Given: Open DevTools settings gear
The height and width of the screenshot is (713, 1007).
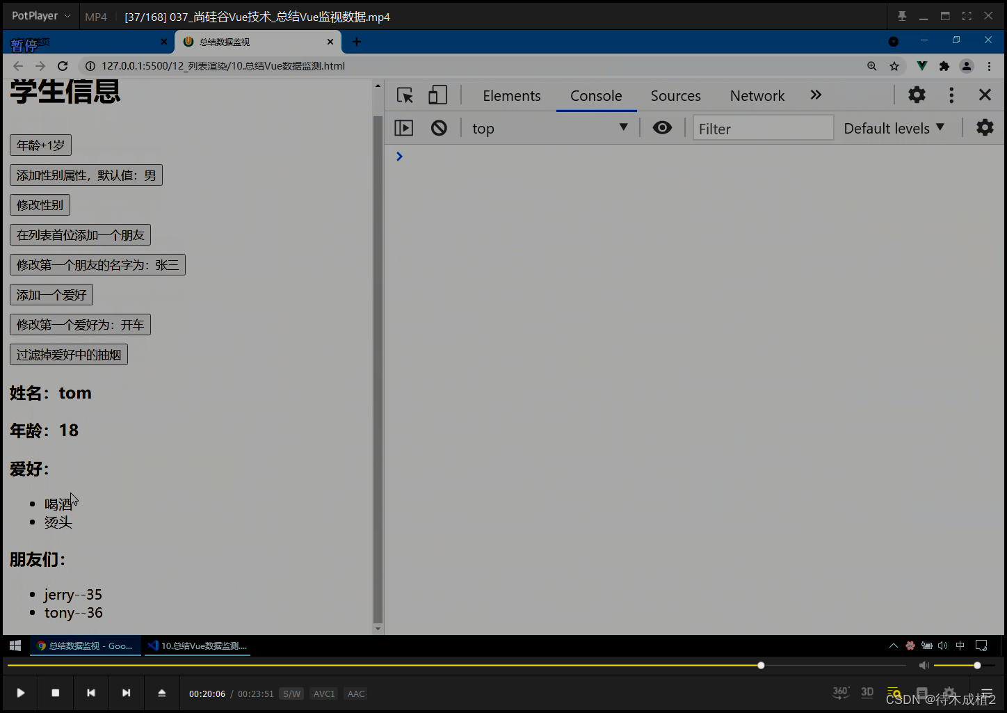Looking at the screenshot, I should 917,95.
